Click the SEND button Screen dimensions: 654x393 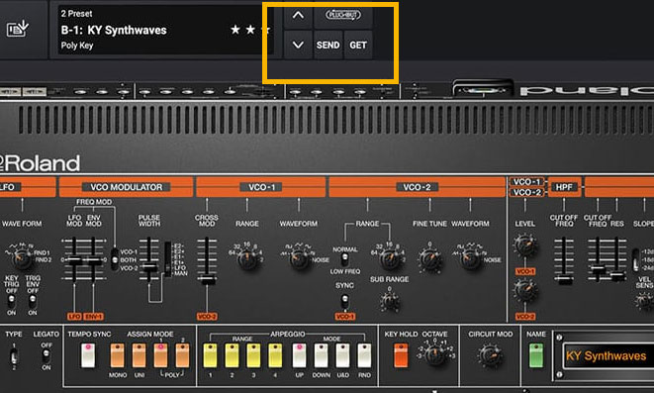click(327, 46)
